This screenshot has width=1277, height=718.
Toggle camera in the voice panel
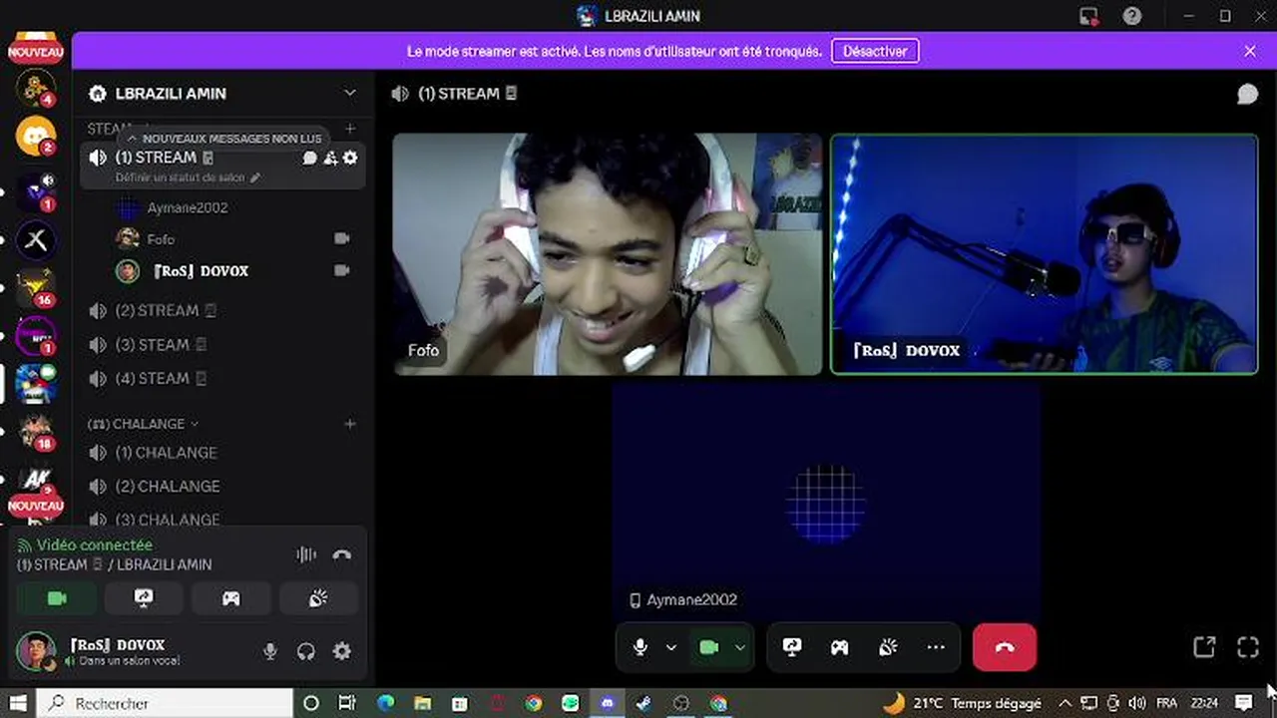57,598
